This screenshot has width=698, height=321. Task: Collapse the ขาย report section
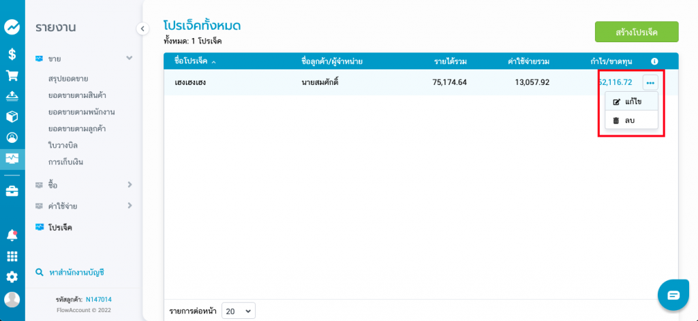tap(130, 58)
